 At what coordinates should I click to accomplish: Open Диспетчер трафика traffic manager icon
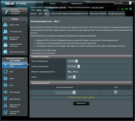pyautogui.click(x=5, y=38)
